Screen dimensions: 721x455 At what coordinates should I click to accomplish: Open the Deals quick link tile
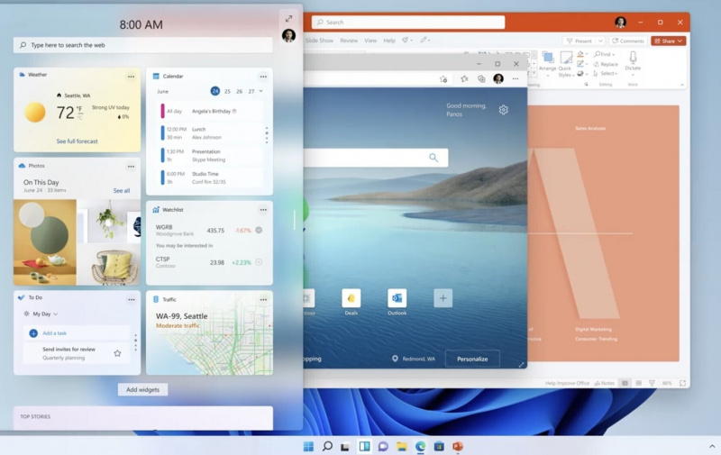pos(351,299)
